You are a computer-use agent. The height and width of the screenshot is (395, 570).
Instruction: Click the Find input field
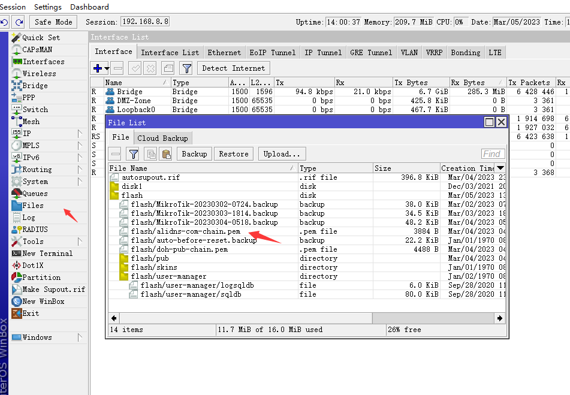pos(493,154)
